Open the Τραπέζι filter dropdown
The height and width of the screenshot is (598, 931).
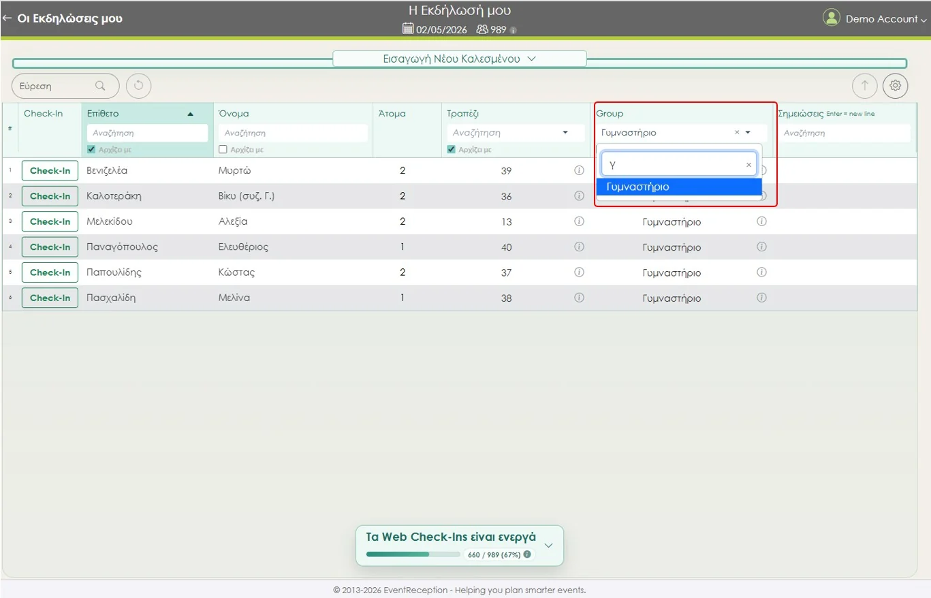(x=565, y=133)
